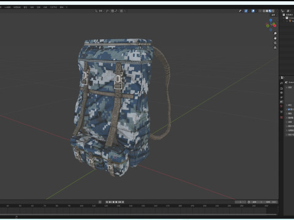Open transform orientation selector in viewport header
294x220 pixels.
[x=99, y=11]
